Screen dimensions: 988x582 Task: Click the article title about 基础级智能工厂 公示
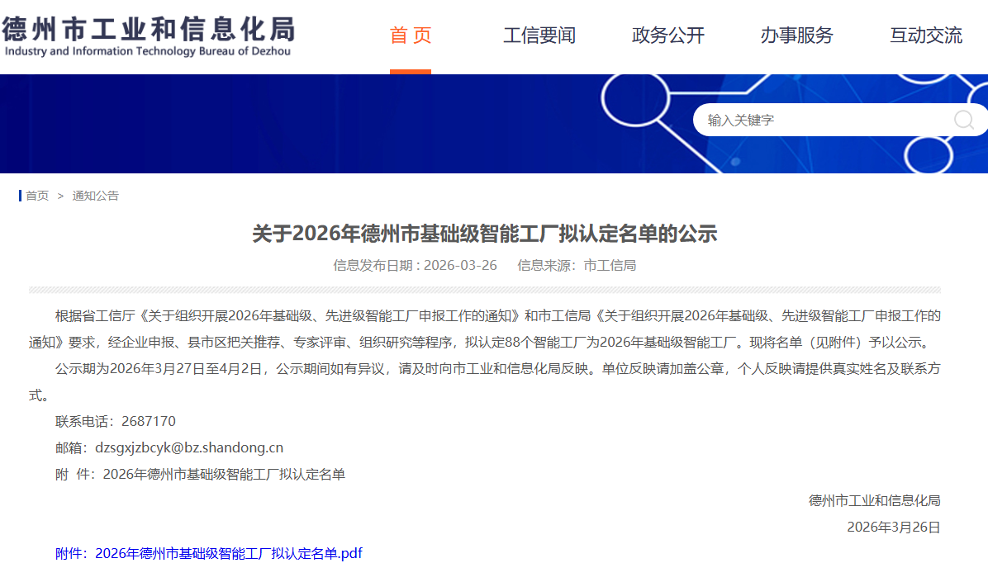point(485,234)
